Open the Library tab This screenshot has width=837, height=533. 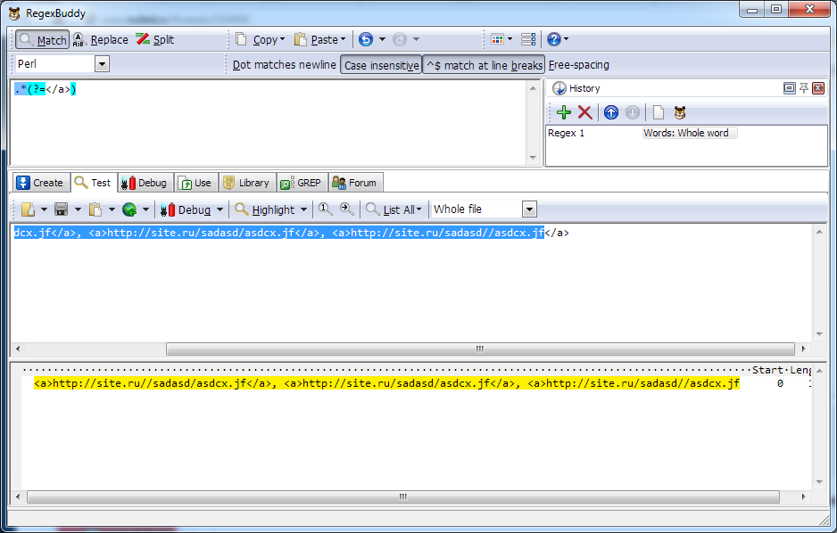[x=247, y=183]
